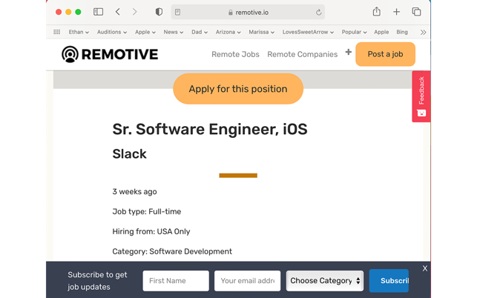
Task: Open a new tab with plus icon
Action: tap(396, 12)
